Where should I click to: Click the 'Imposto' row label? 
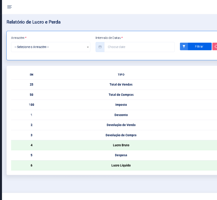pyautogui.click(x=121, y=105)
